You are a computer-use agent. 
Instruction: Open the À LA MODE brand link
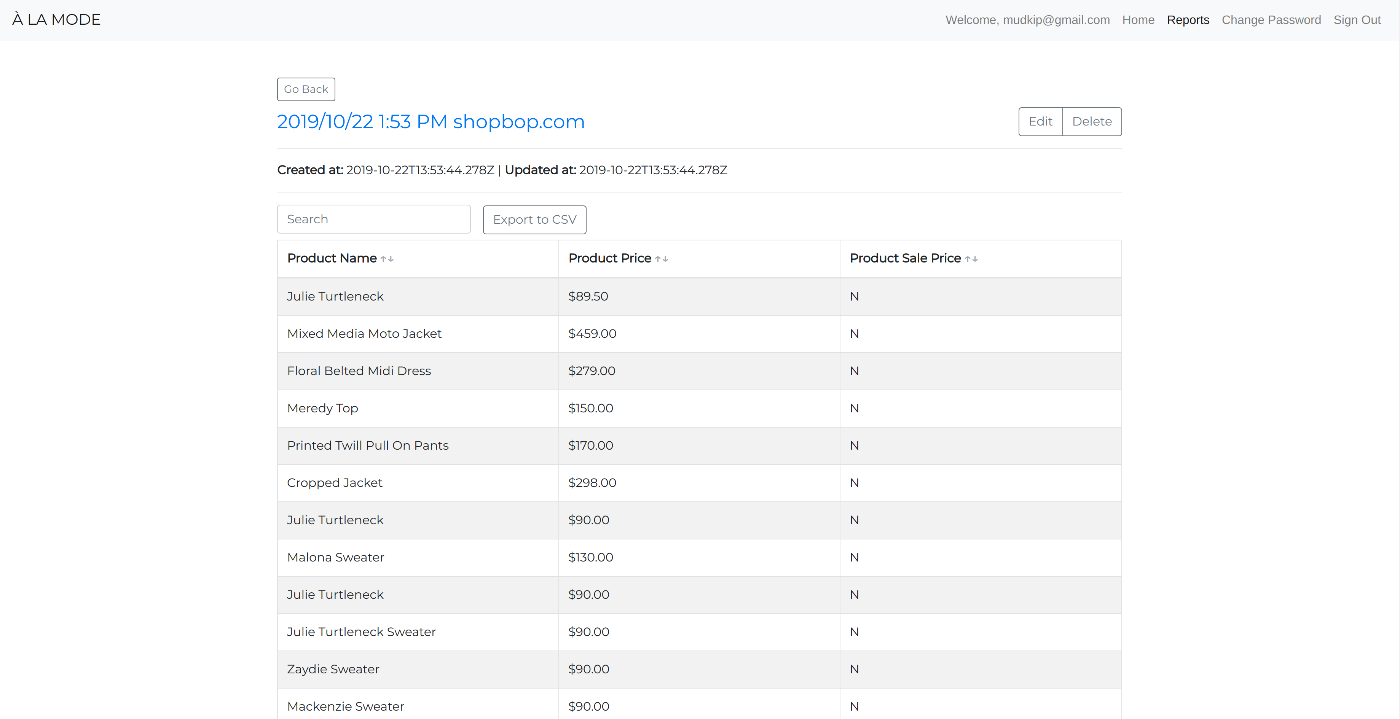point(56,19)
